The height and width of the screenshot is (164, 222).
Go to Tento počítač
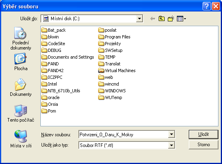click(x=21, y=113)
